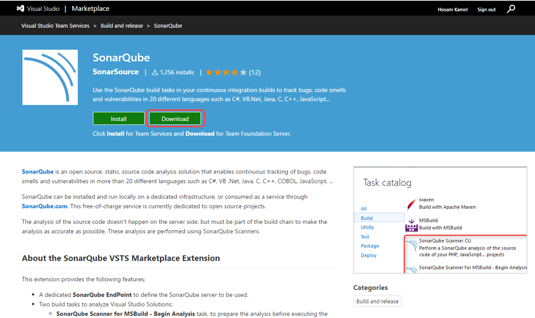Click About the SonarQube VSTS Marketplace Extension heading
Image resolution: width=535 pixels, height=318 pixels.
tap(121, 258)
